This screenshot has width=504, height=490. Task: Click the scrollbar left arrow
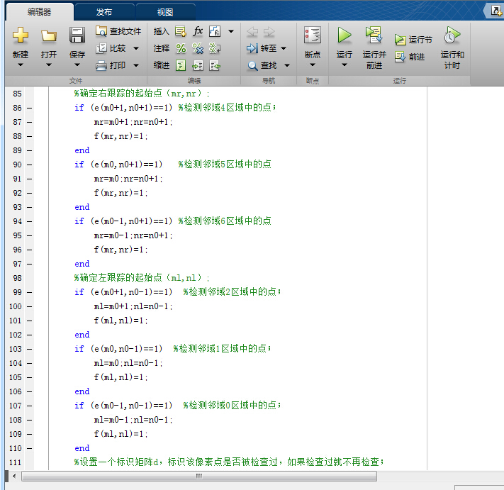click(13, 476)
